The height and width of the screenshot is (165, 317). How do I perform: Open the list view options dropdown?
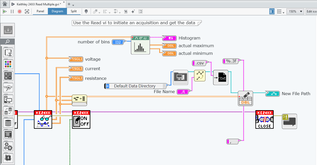[280, 12]
